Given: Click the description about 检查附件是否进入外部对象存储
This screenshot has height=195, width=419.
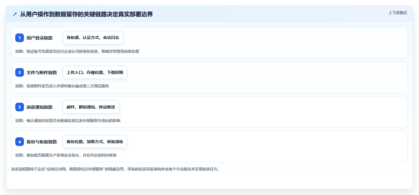Looking at the screenshot, I should tap(62, 86).
